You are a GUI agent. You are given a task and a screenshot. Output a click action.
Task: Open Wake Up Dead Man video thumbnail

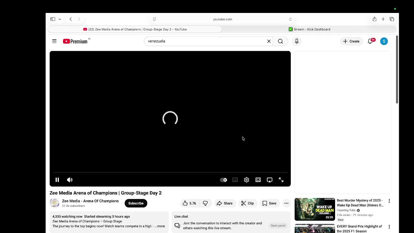point(315,209)
